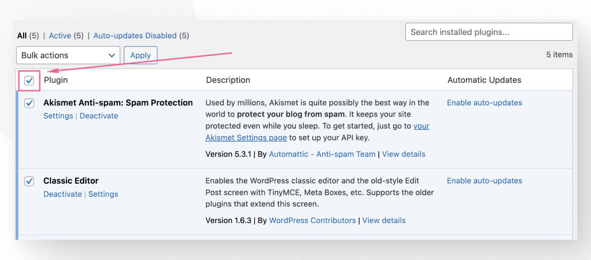Click the Akismet Anti-spam: Spam Protection title
Viewport: 591px width, 260px height.
click(118, 103)
